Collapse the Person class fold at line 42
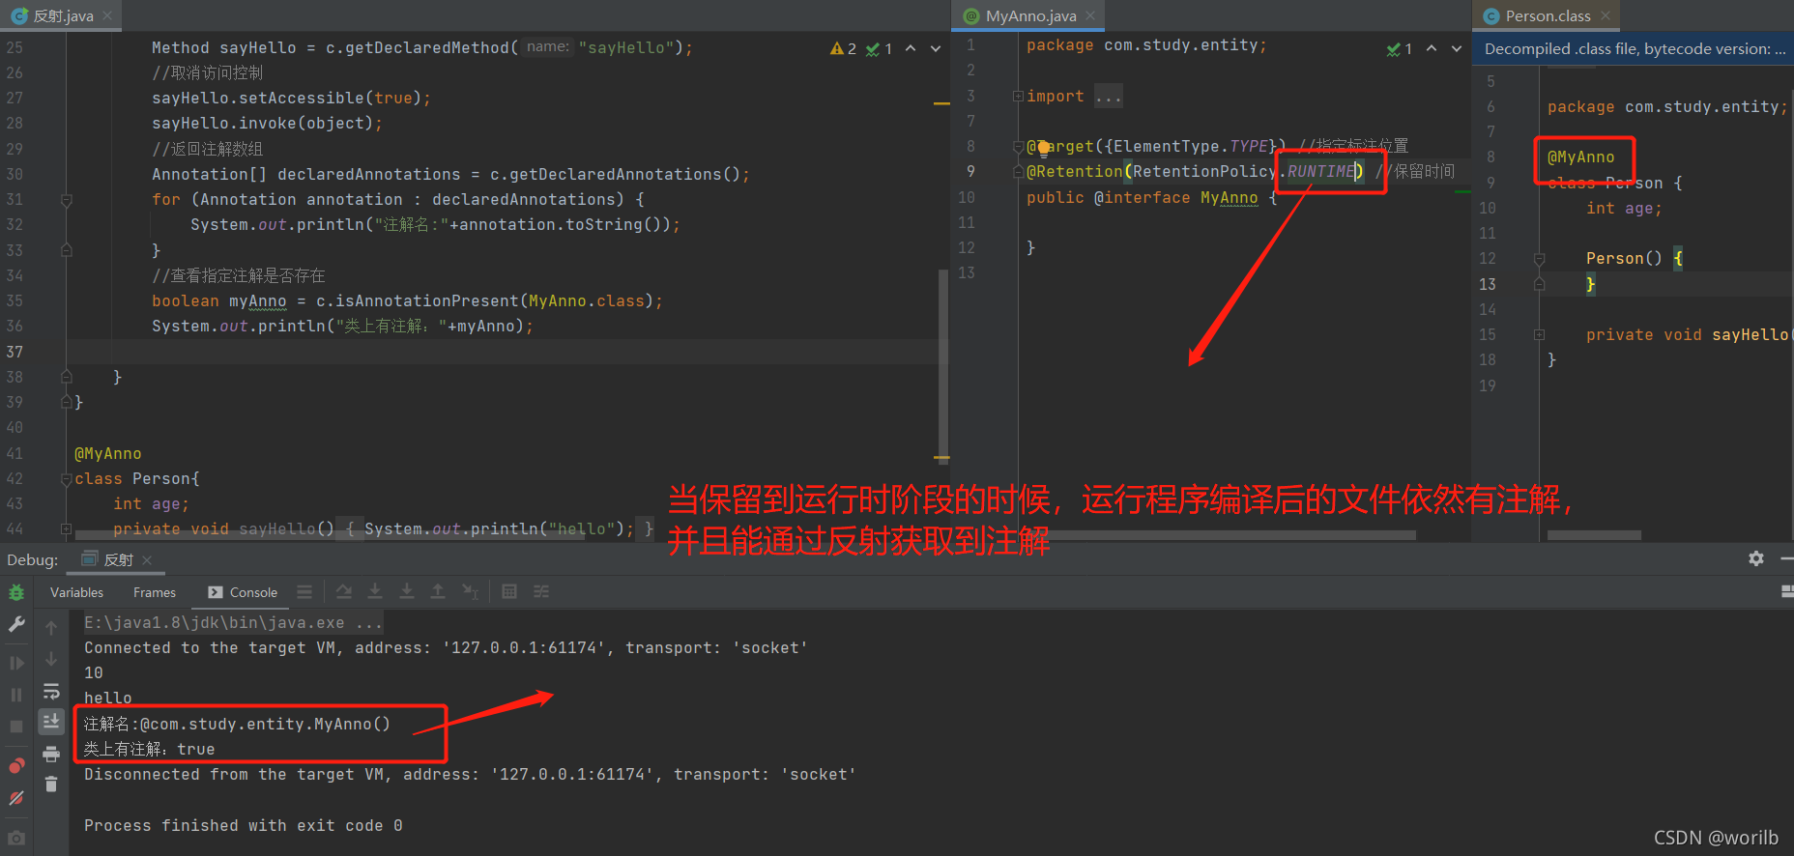 coord(67,478)
